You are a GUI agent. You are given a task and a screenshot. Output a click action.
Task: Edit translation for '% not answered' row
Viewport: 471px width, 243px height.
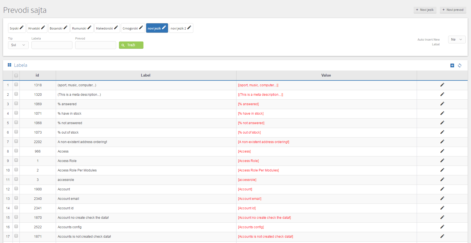coord(442,123)
